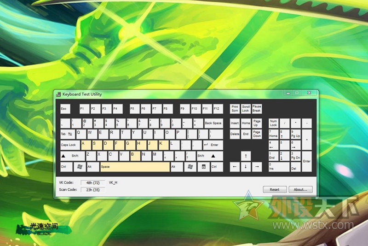Click the Delete key
This screenshot has height=246, width=368.
pyautogui.click(x=235, y=134)
